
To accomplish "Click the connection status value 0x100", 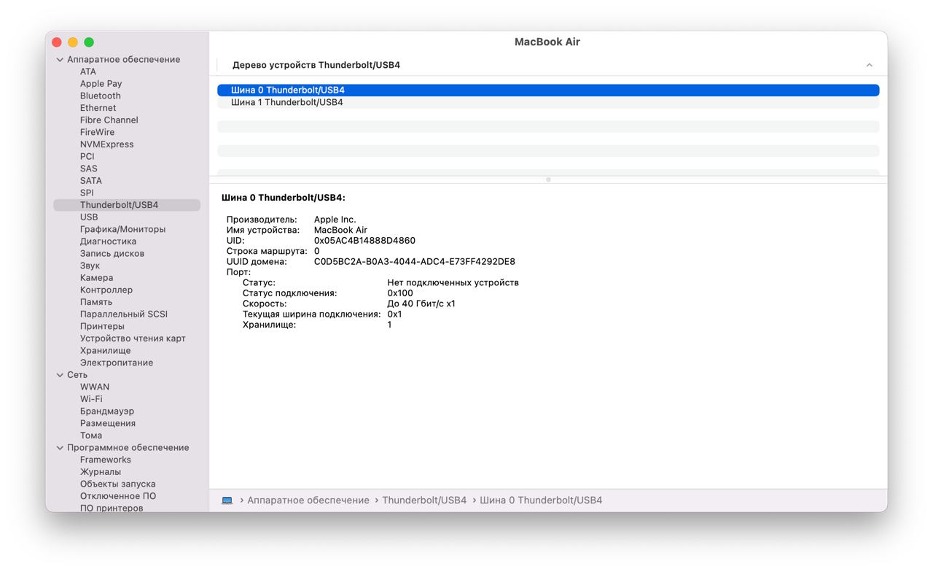I will [x=400, y=293].
